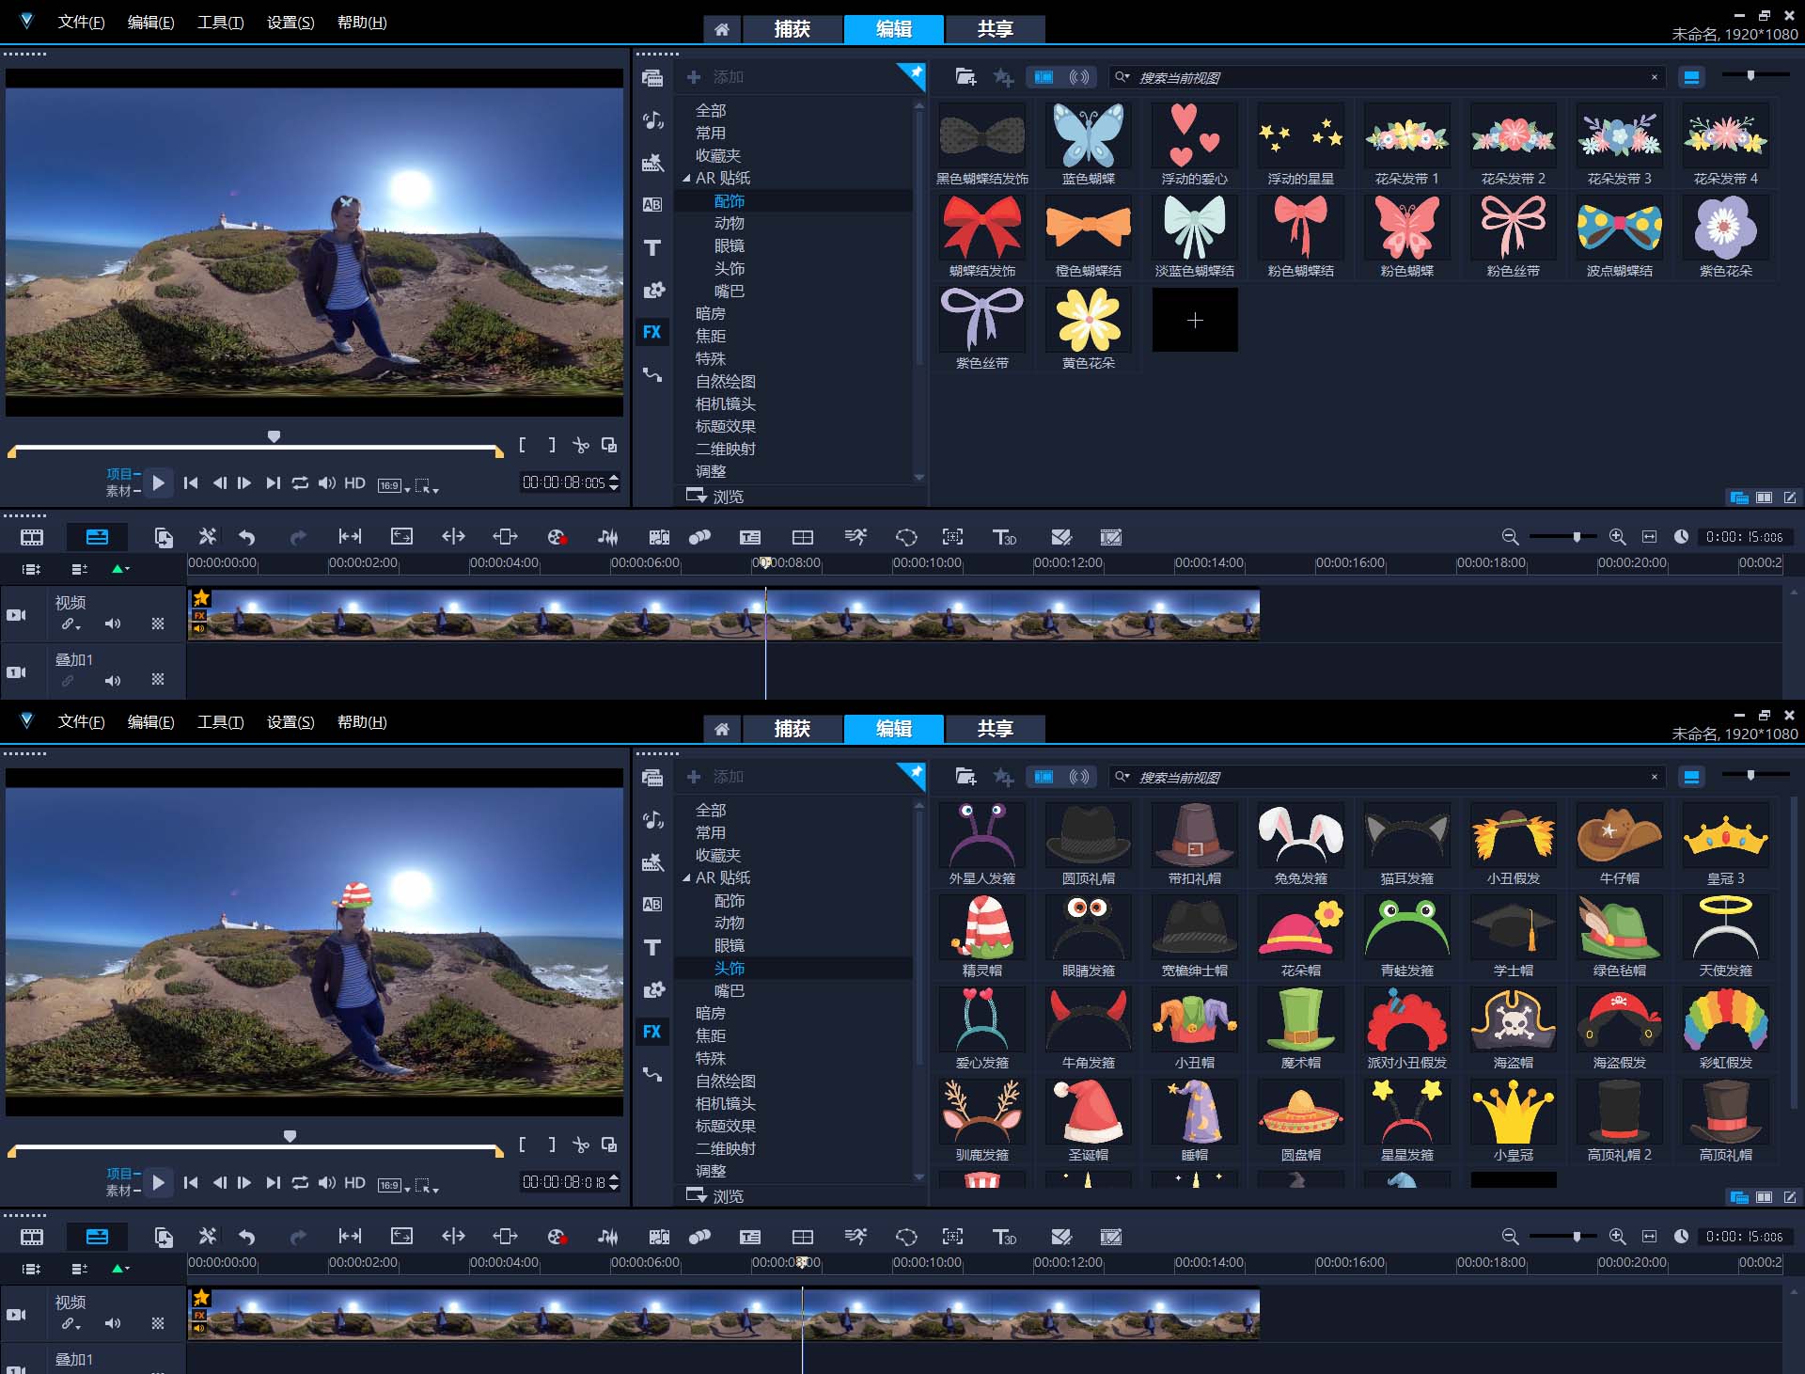Image resolution: width=1805 pixels, height=1374 pixels.
Task: Open the Path library icon in lower window
Action: click(652, 1074)
